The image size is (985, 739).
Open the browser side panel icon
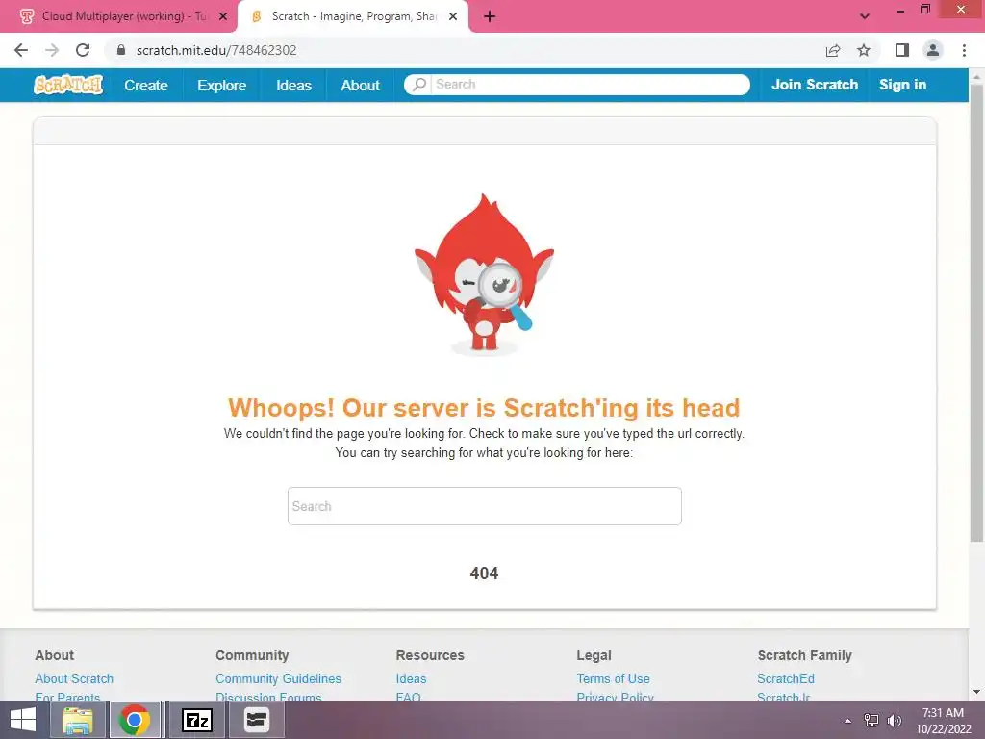point(902,50)
